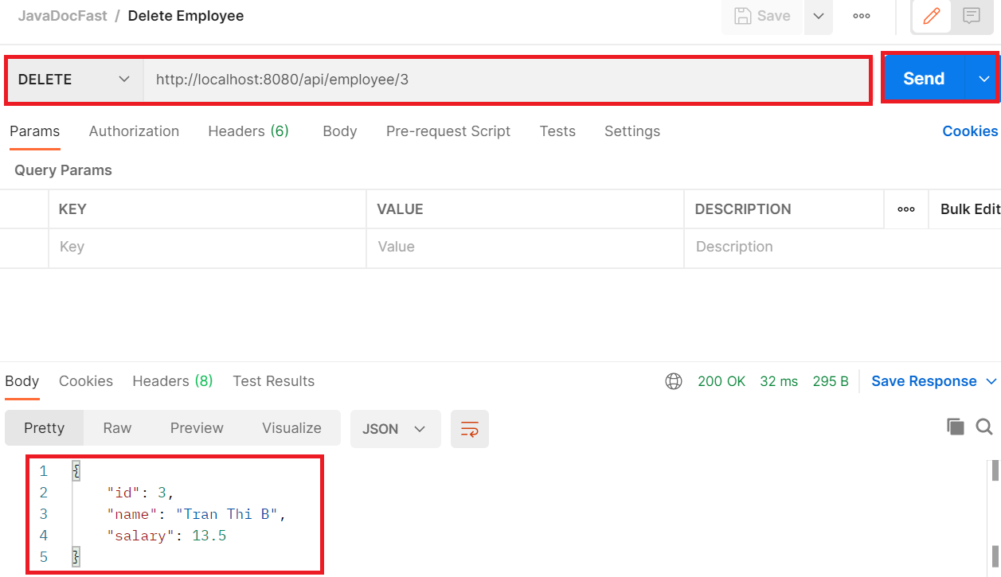Click the request URL field

pos(506,80)
